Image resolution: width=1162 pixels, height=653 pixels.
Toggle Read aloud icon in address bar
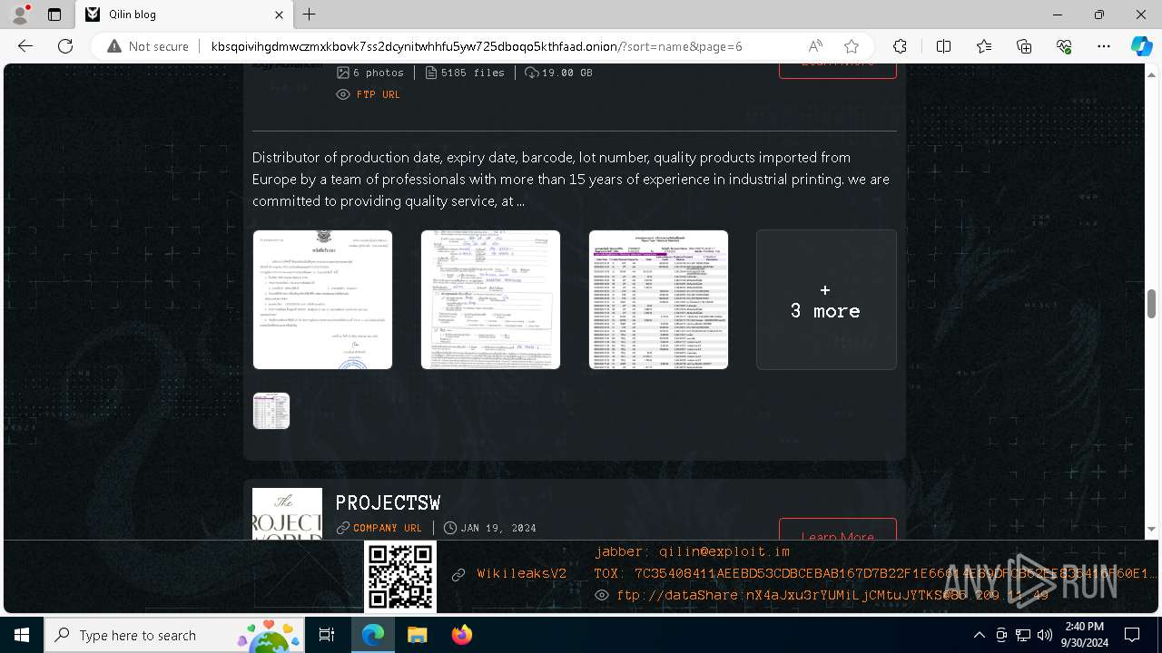(x=815, y=46)
